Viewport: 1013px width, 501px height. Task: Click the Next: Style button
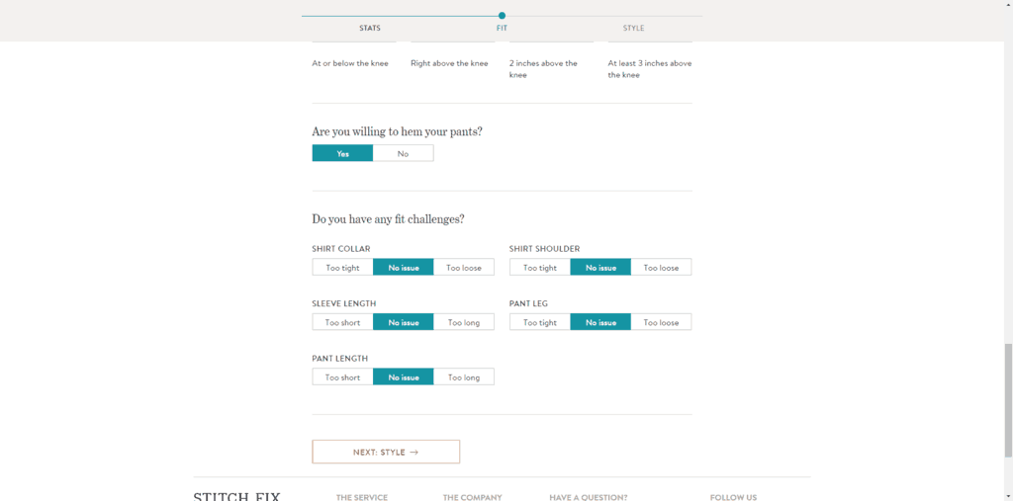386,452
